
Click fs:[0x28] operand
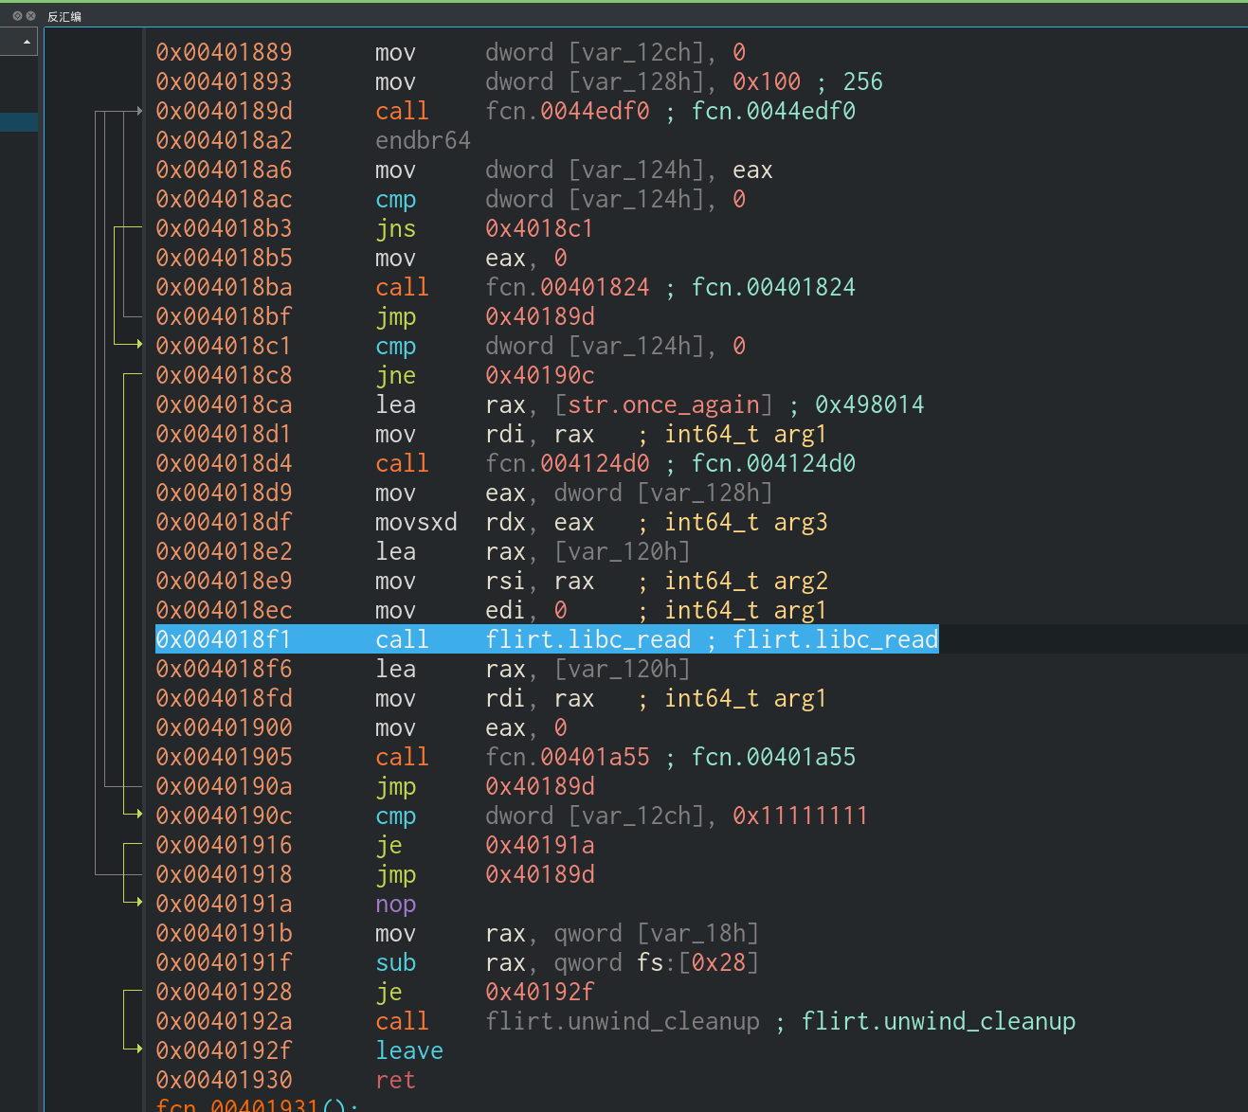[697, 962]
